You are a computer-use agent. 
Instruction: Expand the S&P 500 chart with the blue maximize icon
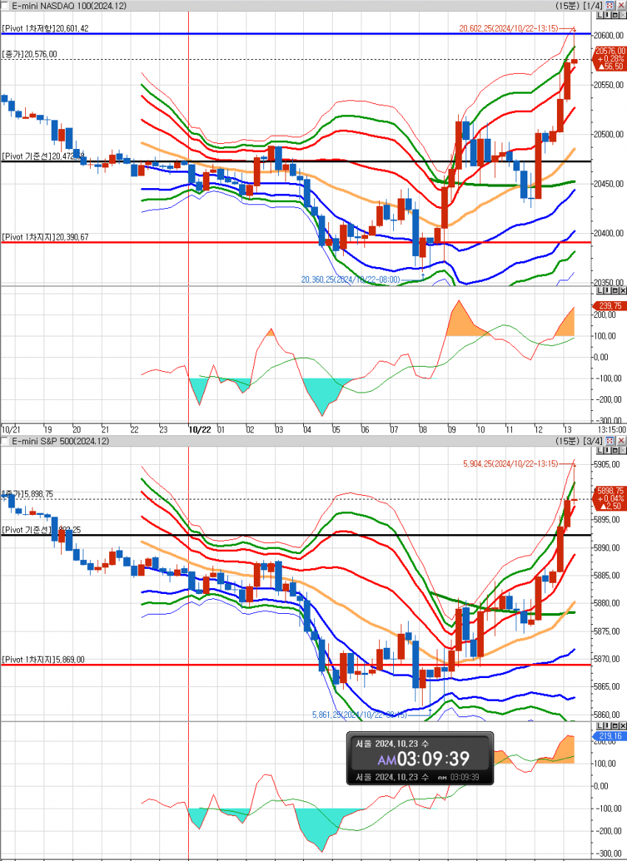click(x=611, y=440)
